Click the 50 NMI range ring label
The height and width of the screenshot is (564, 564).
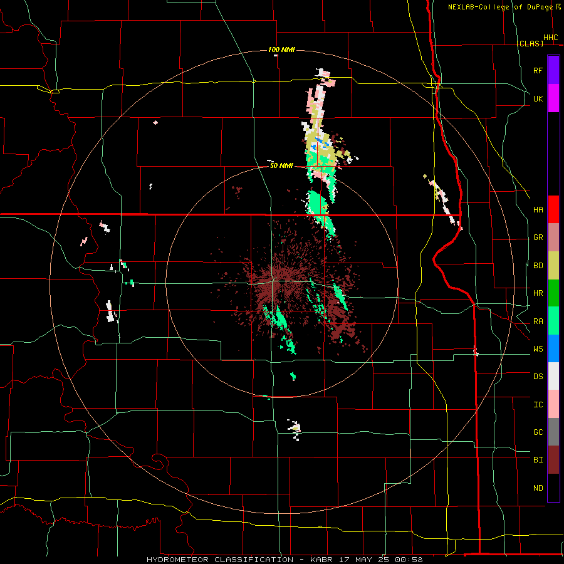(281, 165)
